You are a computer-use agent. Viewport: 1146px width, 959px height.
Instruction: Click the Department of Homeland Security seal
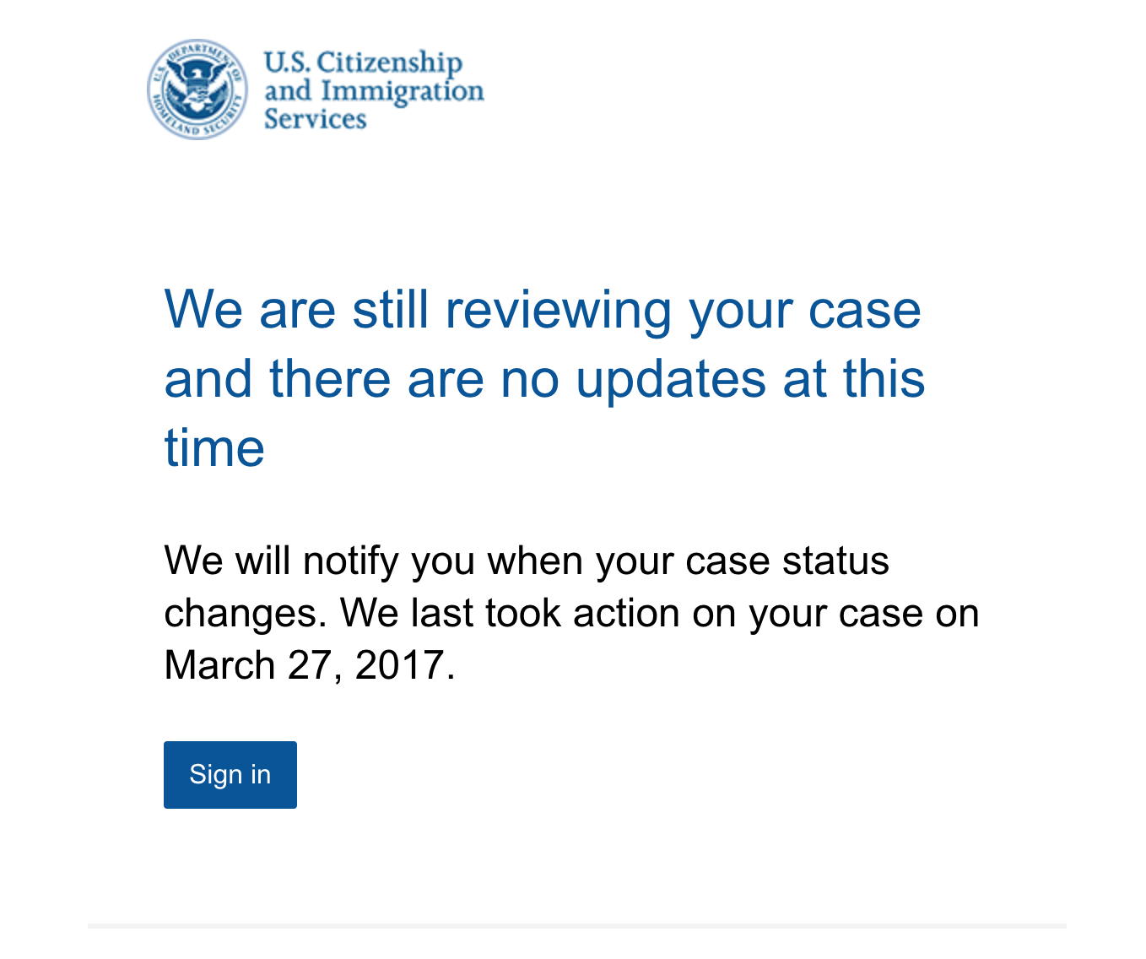pyautogui.click(x=197, y=89)
